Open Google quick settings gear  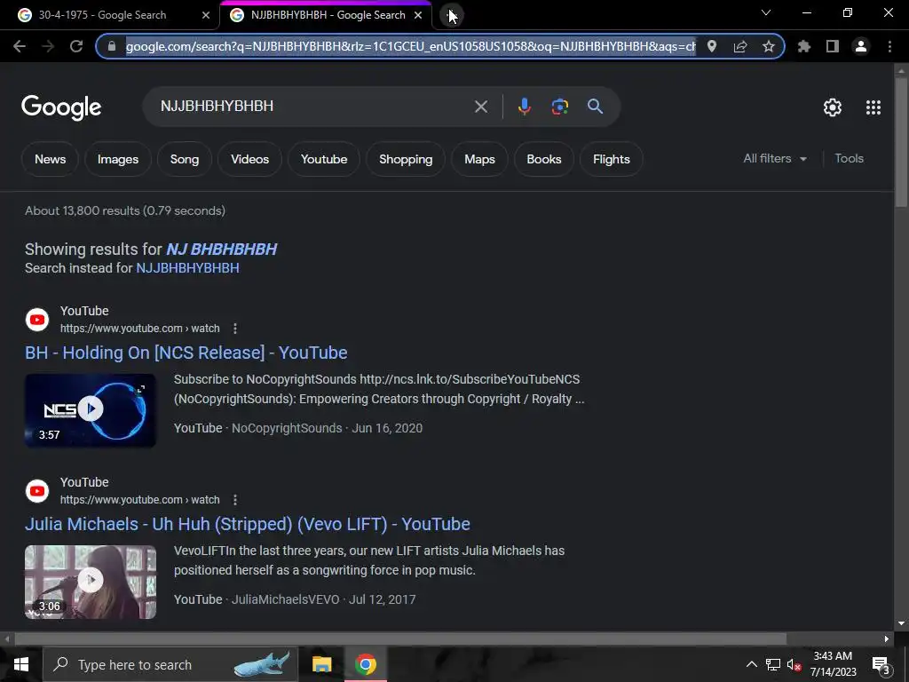(x=833, y=107)
